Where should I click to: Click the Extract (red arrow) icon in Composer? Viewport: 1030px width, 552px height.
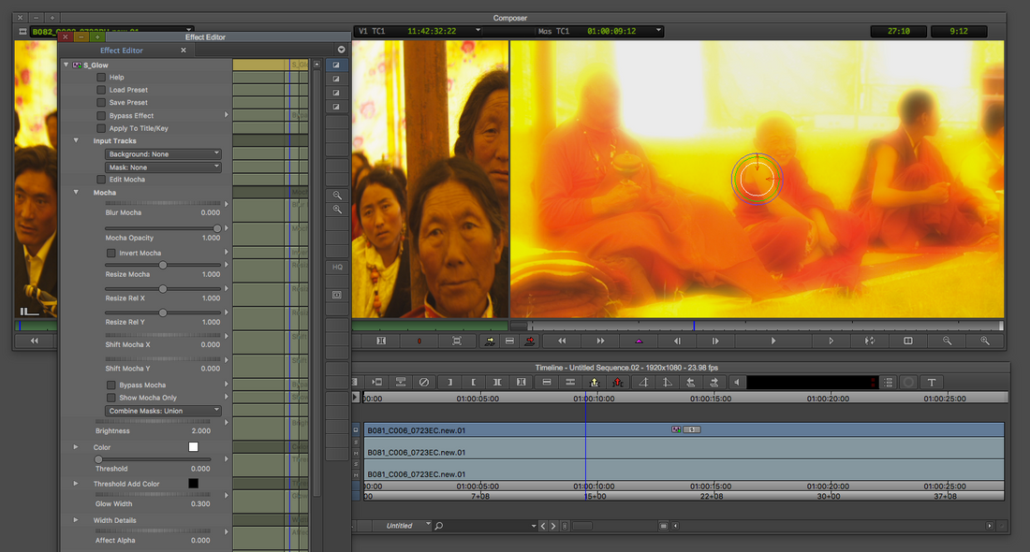coord(530,341)
